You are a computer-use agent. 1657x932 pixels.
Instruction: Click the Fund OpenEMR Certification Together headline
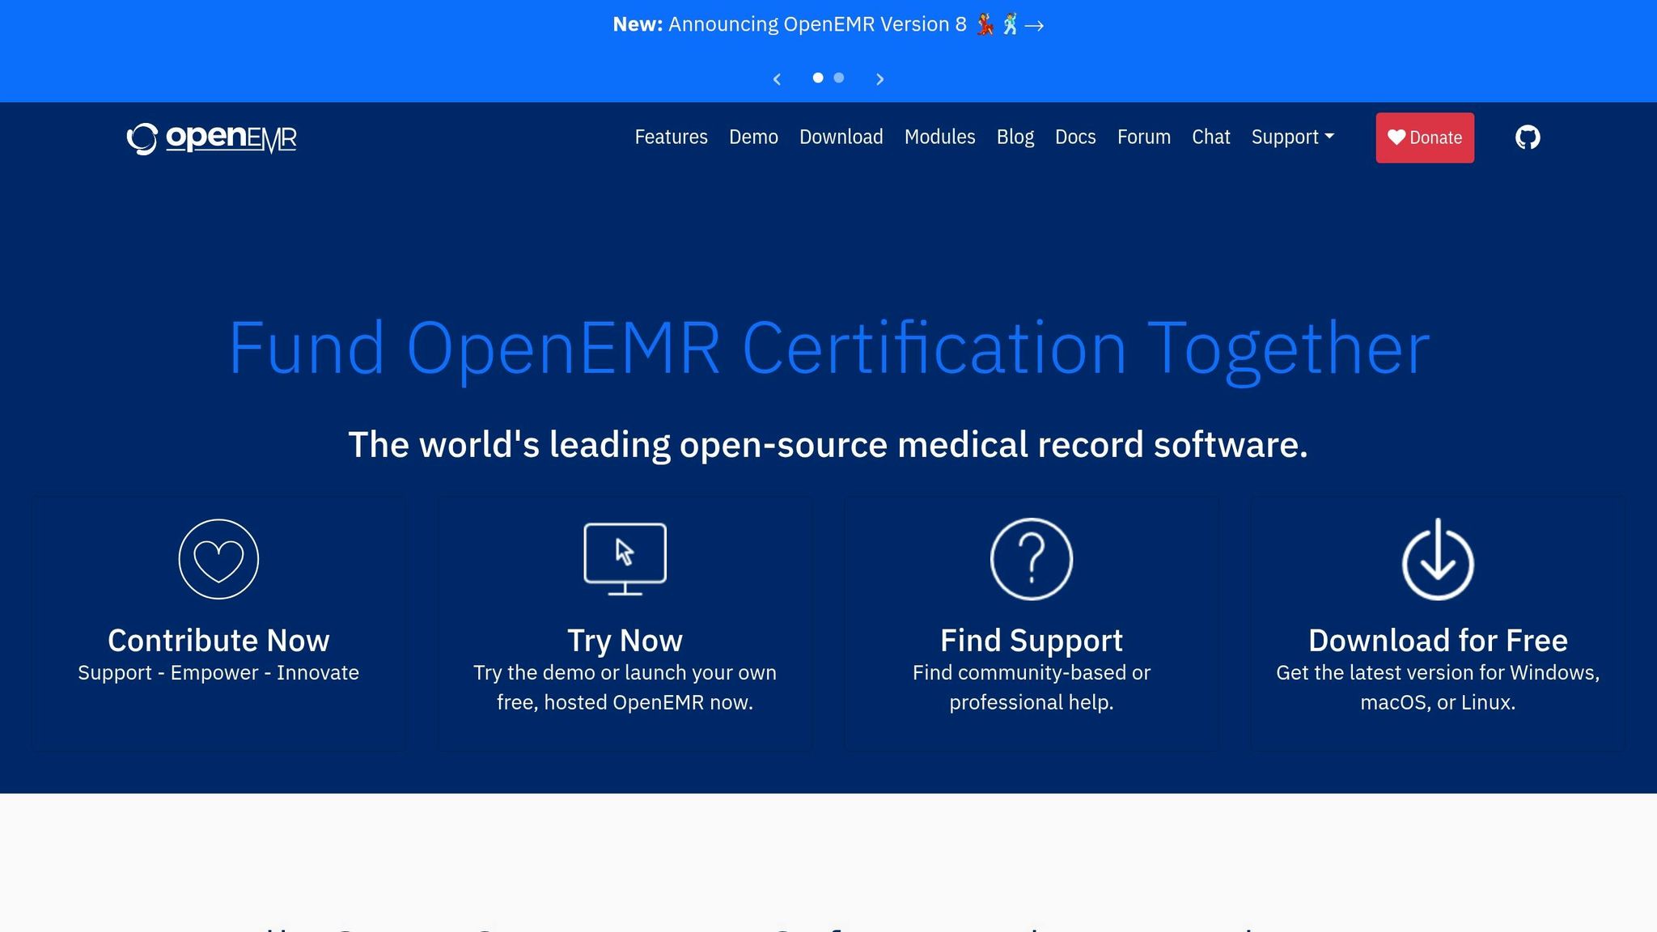pyautogui.click(x=828, y=349)
